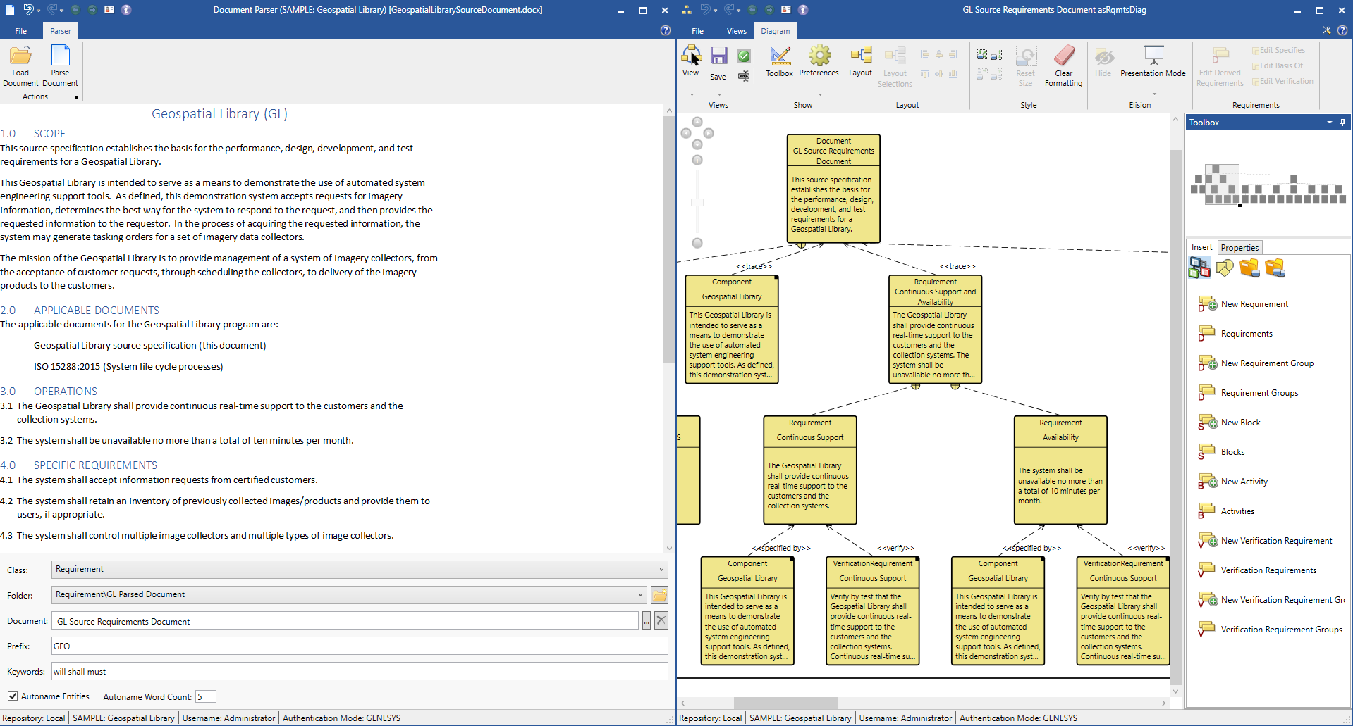
Task: Select the Properties tab in Toolbox
Action: pos(1239,248)
